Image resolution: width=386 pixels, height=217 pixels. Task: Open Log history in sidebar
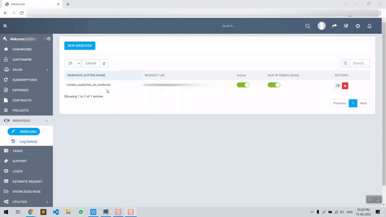tap(28, 141)
